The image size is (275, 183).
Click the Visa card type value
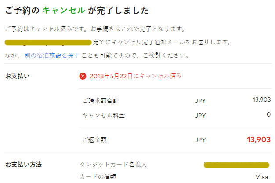[x=262, y=177]
